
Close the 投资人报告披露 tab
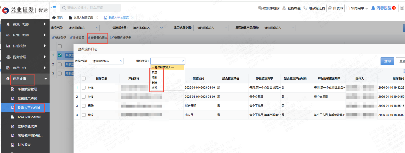[x=97, y=17]
